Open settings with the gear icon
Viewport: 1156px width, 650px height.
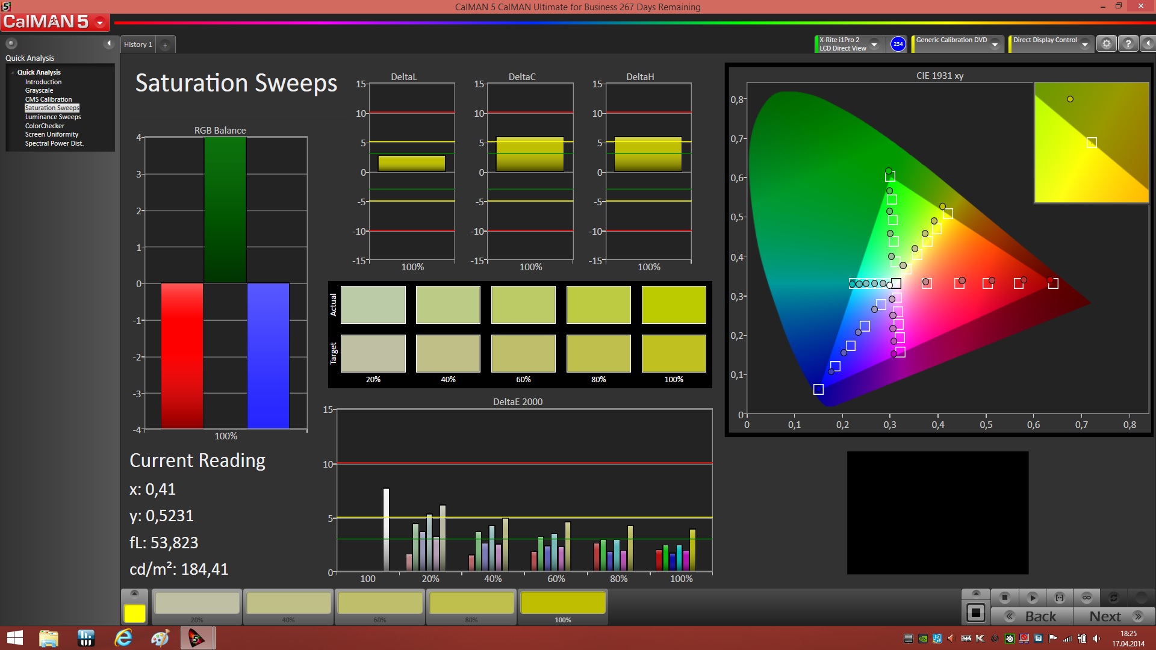[x=1106, y=44]
